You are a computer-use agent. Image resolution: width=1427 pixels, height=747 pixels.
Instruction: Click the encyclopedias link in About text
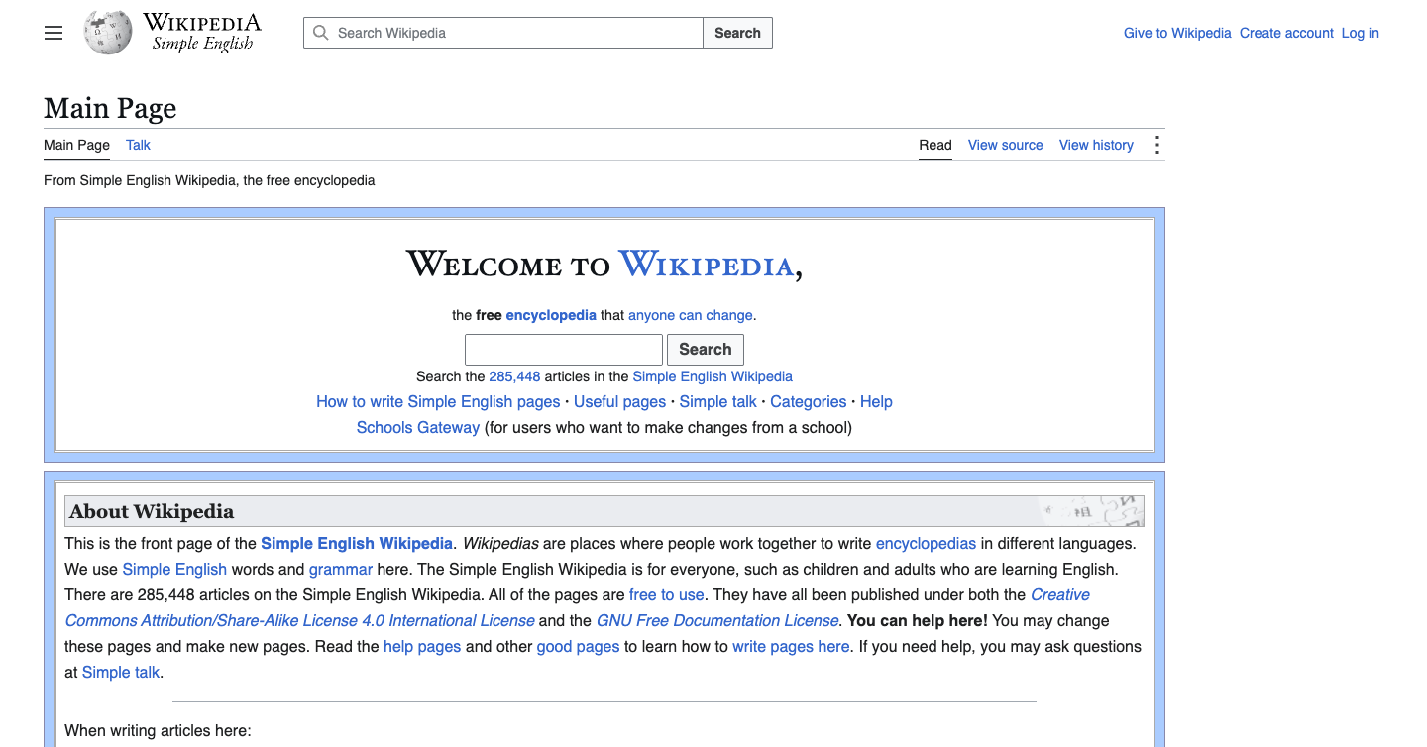926,543
